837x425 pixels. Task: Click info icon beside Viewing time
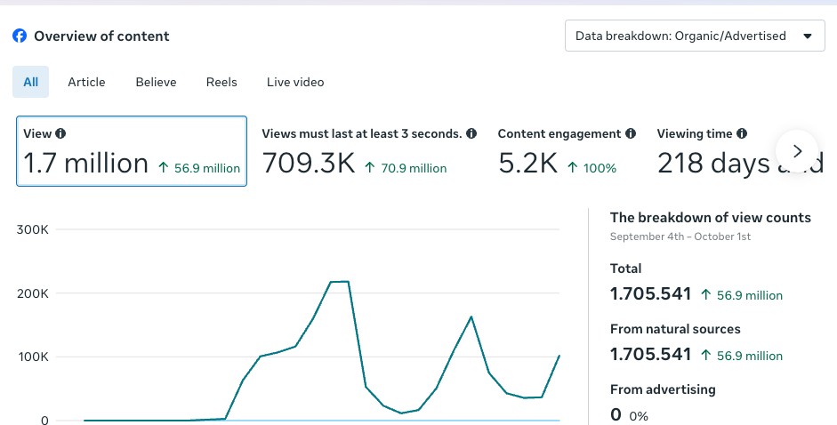[742, 133]
